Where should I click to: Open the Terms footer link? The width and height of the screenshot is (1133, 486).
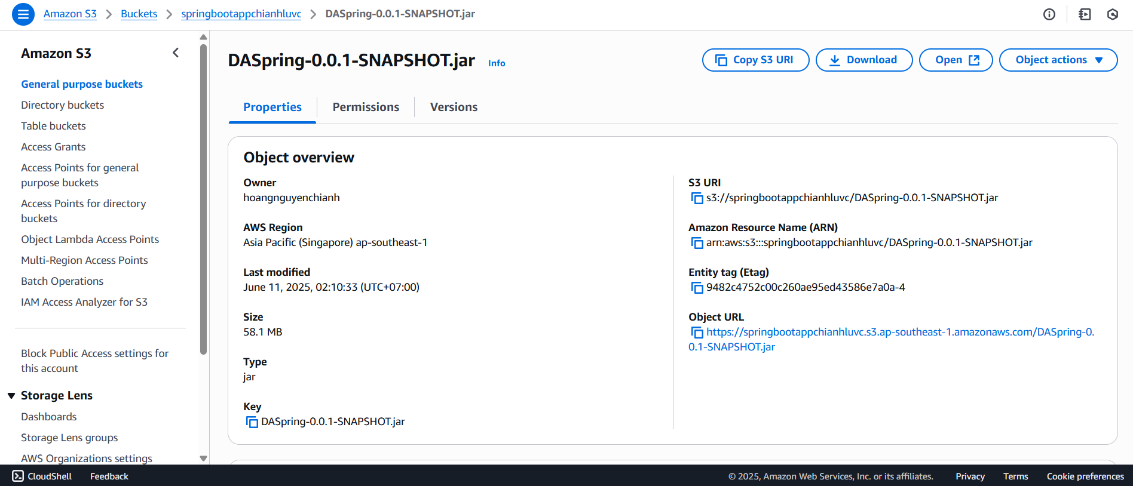1015,476
